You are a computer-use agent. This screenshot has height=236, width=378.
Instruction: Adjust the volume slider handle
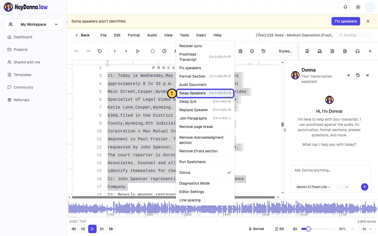(308, 229)
